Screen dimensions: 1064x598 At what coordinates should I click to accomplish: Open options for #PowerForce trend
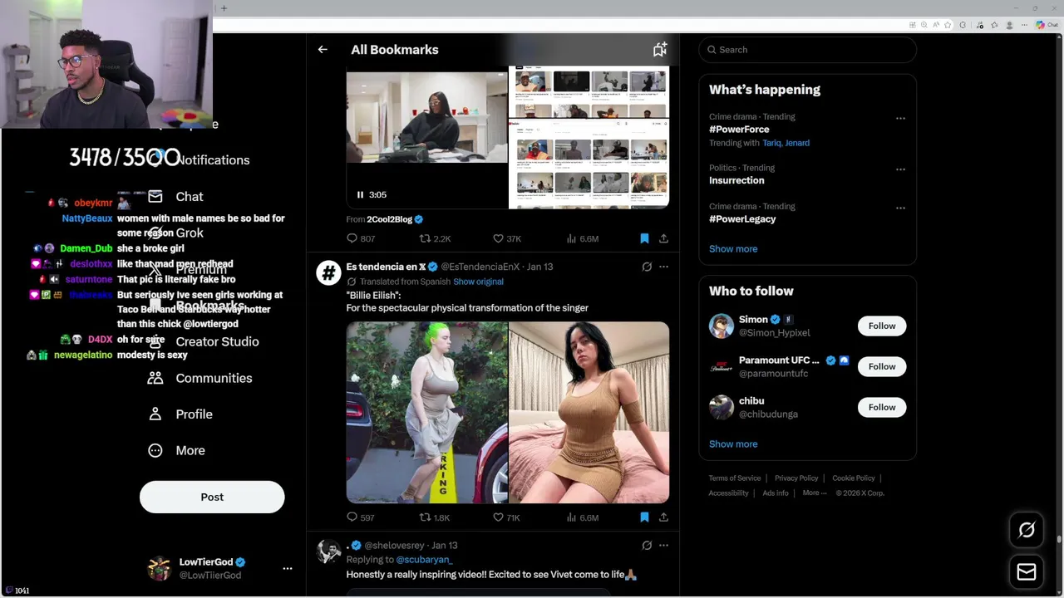point(900,118)
